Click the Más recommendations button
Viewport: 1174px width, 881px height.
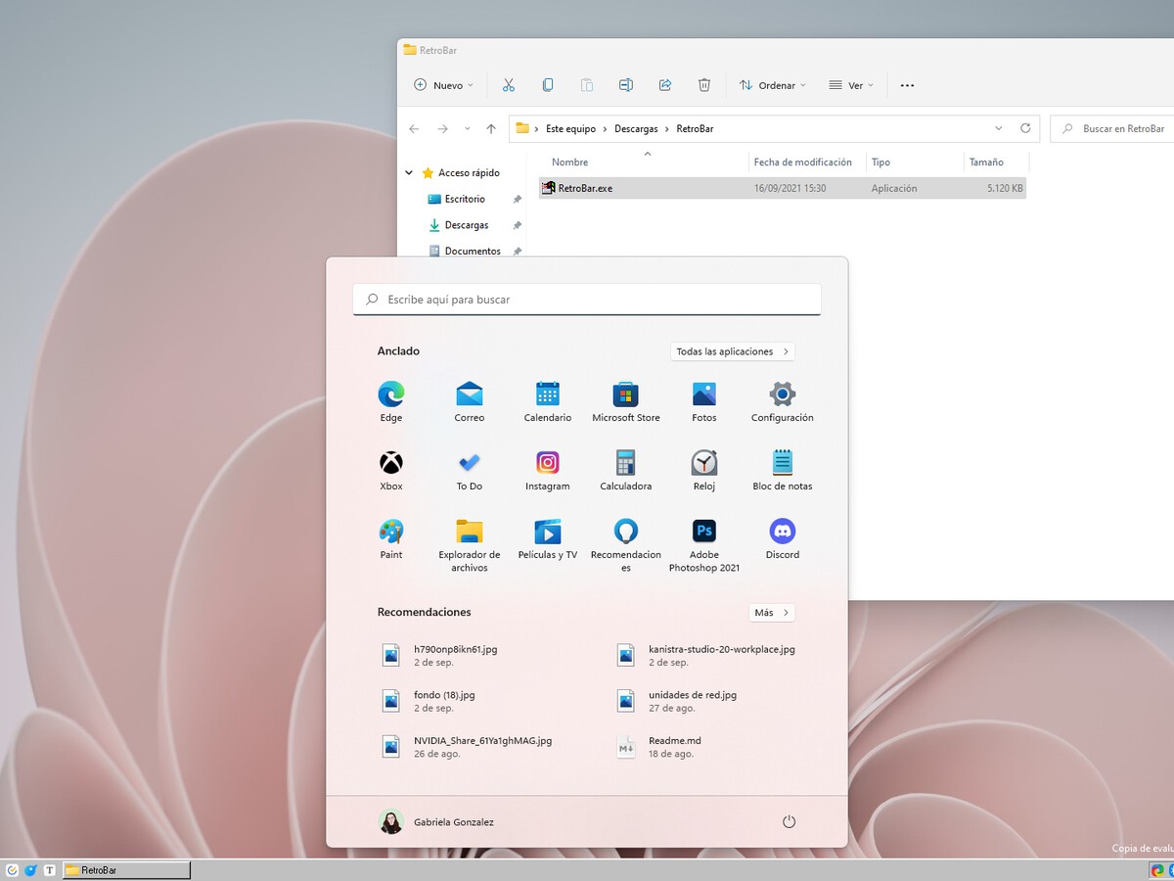pyautogui.click(x=772, y=613)
